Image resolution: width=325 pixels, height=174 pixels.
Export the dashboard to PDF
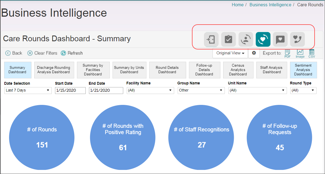[x=287, y=53]
